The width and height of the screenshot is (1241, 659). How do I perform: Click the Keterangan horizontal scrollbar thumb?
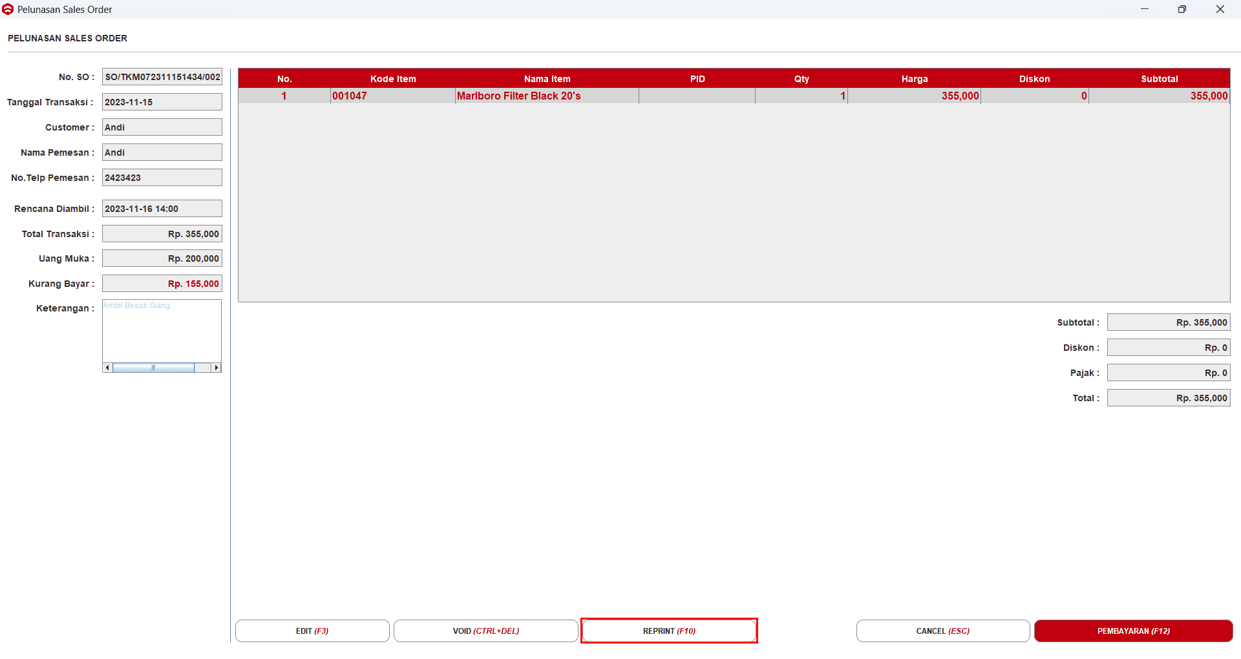click(x=153, y=368)
